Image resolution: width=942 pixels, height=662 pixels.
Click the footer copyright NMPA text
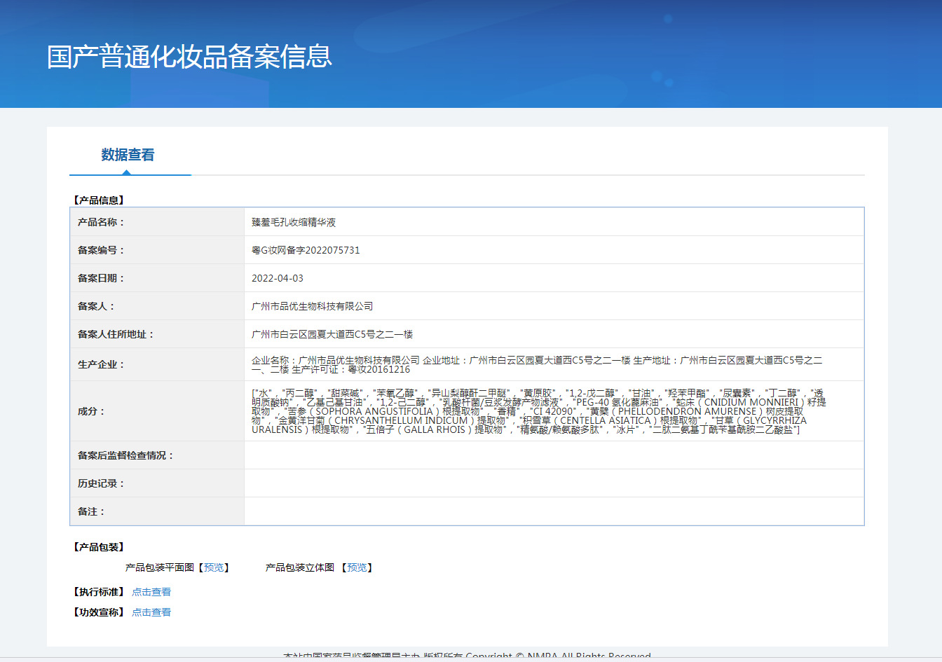(467, 656)
